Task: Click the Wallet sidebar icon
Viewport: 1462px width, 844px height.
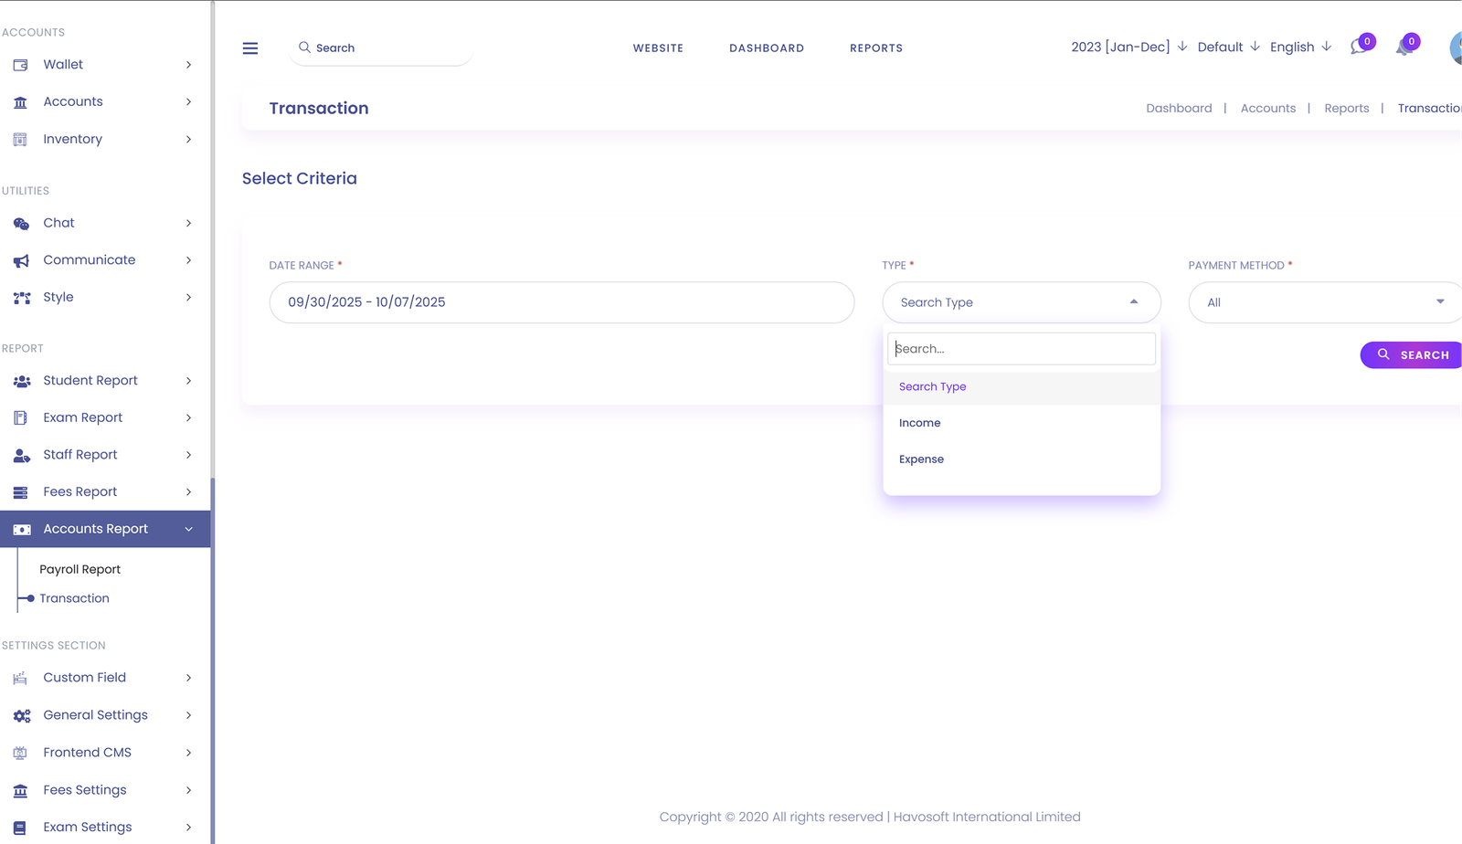Action: point(21,65)
